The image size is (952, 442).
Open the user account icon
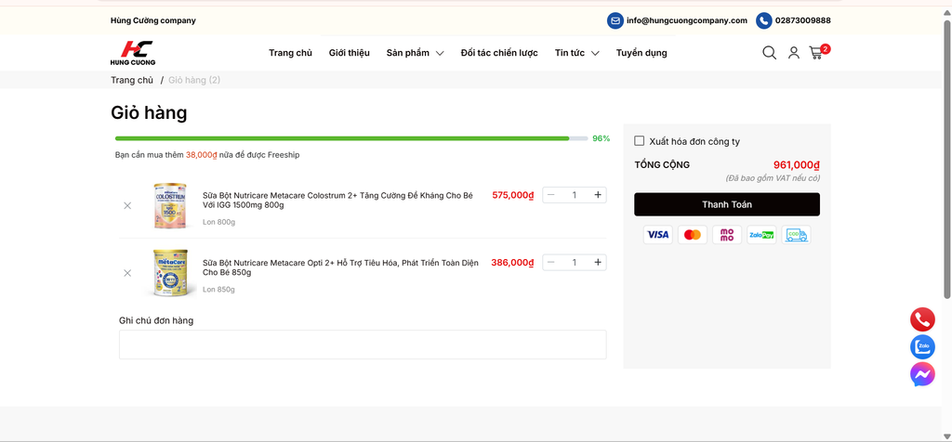(x=794, y=53)
